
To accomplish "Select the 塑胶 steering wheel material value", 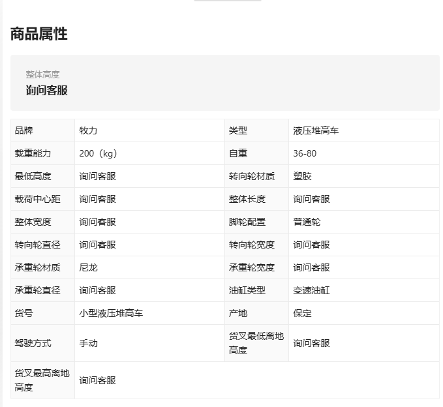I will click(302, 176).
